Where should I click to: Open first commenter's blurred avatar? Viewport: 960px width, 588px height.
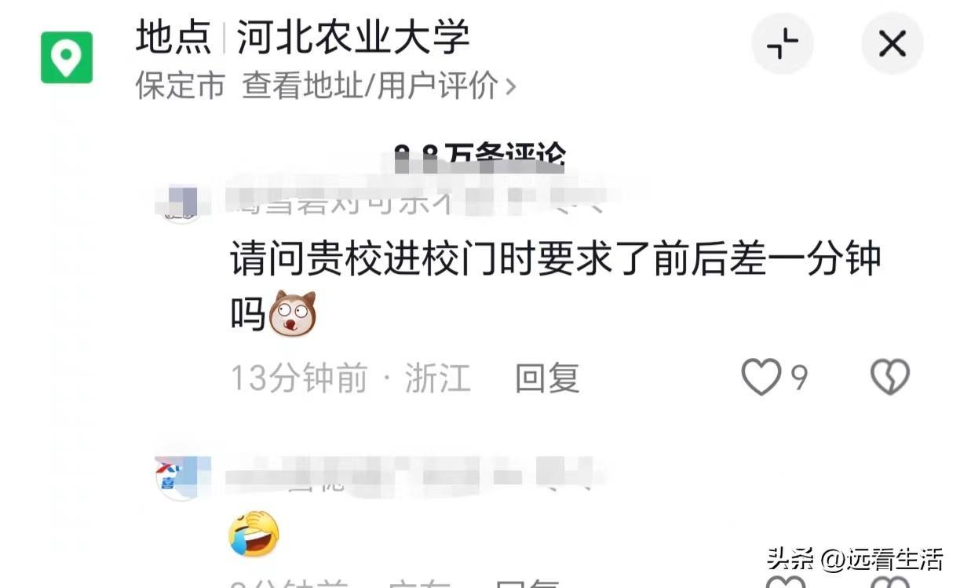click(x=182, y=203)
